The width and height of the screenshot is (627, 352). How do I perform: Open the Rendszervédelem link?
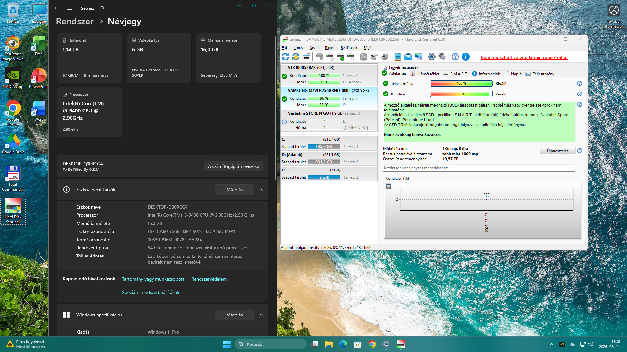click(x=209, y=279)
